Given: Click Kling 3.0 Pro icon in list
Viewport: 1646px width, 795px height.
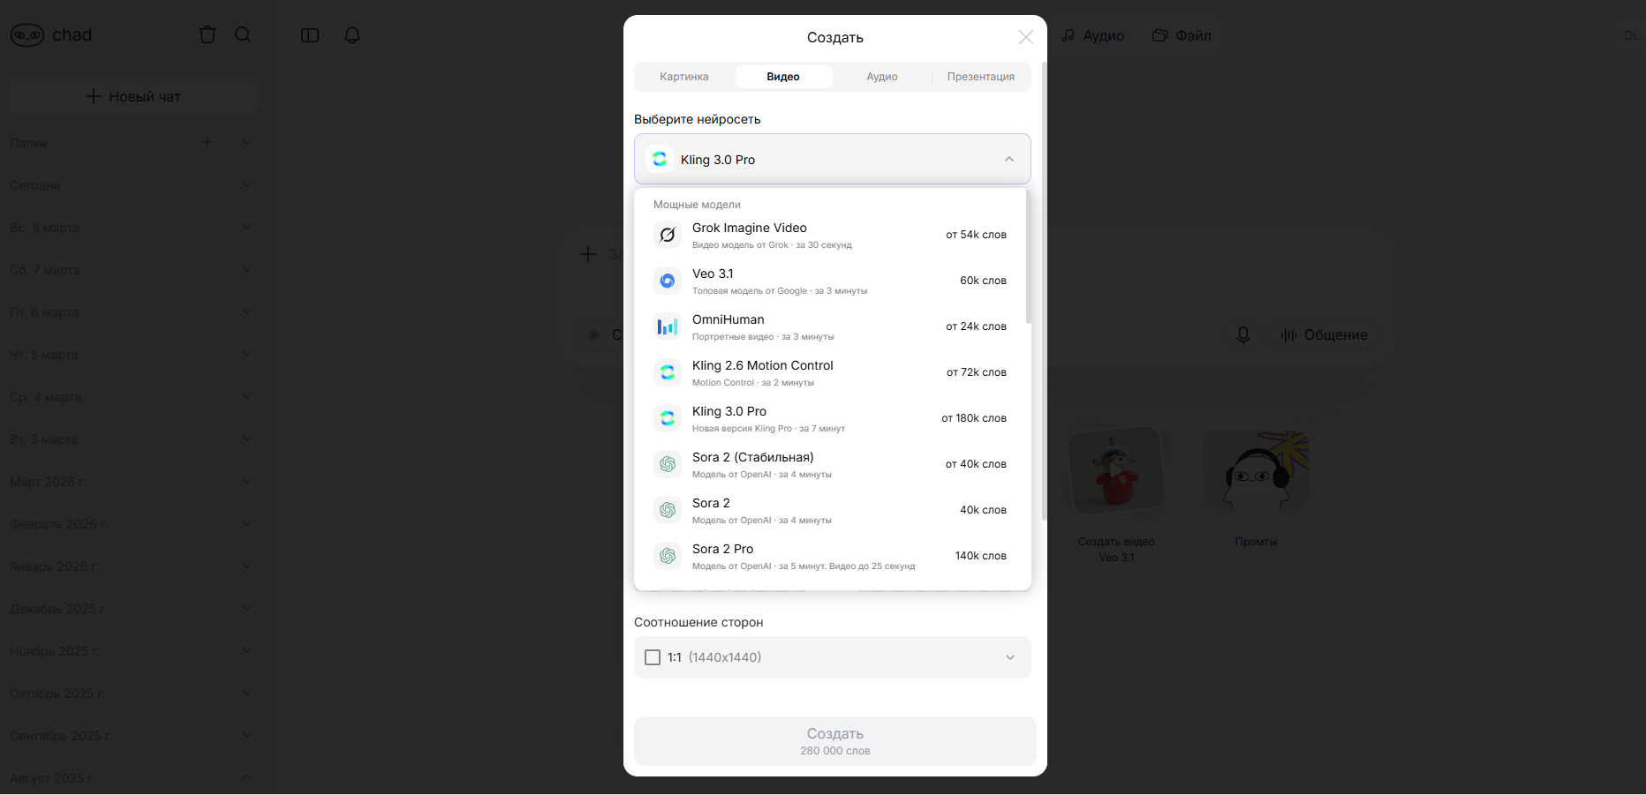Looking at the screenshot, I should click(x=668, y=418).
